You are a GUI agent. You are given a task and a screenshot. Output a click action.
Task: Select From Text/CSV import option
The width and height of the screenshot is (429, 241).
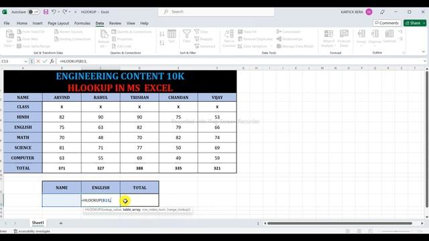[x=31, y=31]
